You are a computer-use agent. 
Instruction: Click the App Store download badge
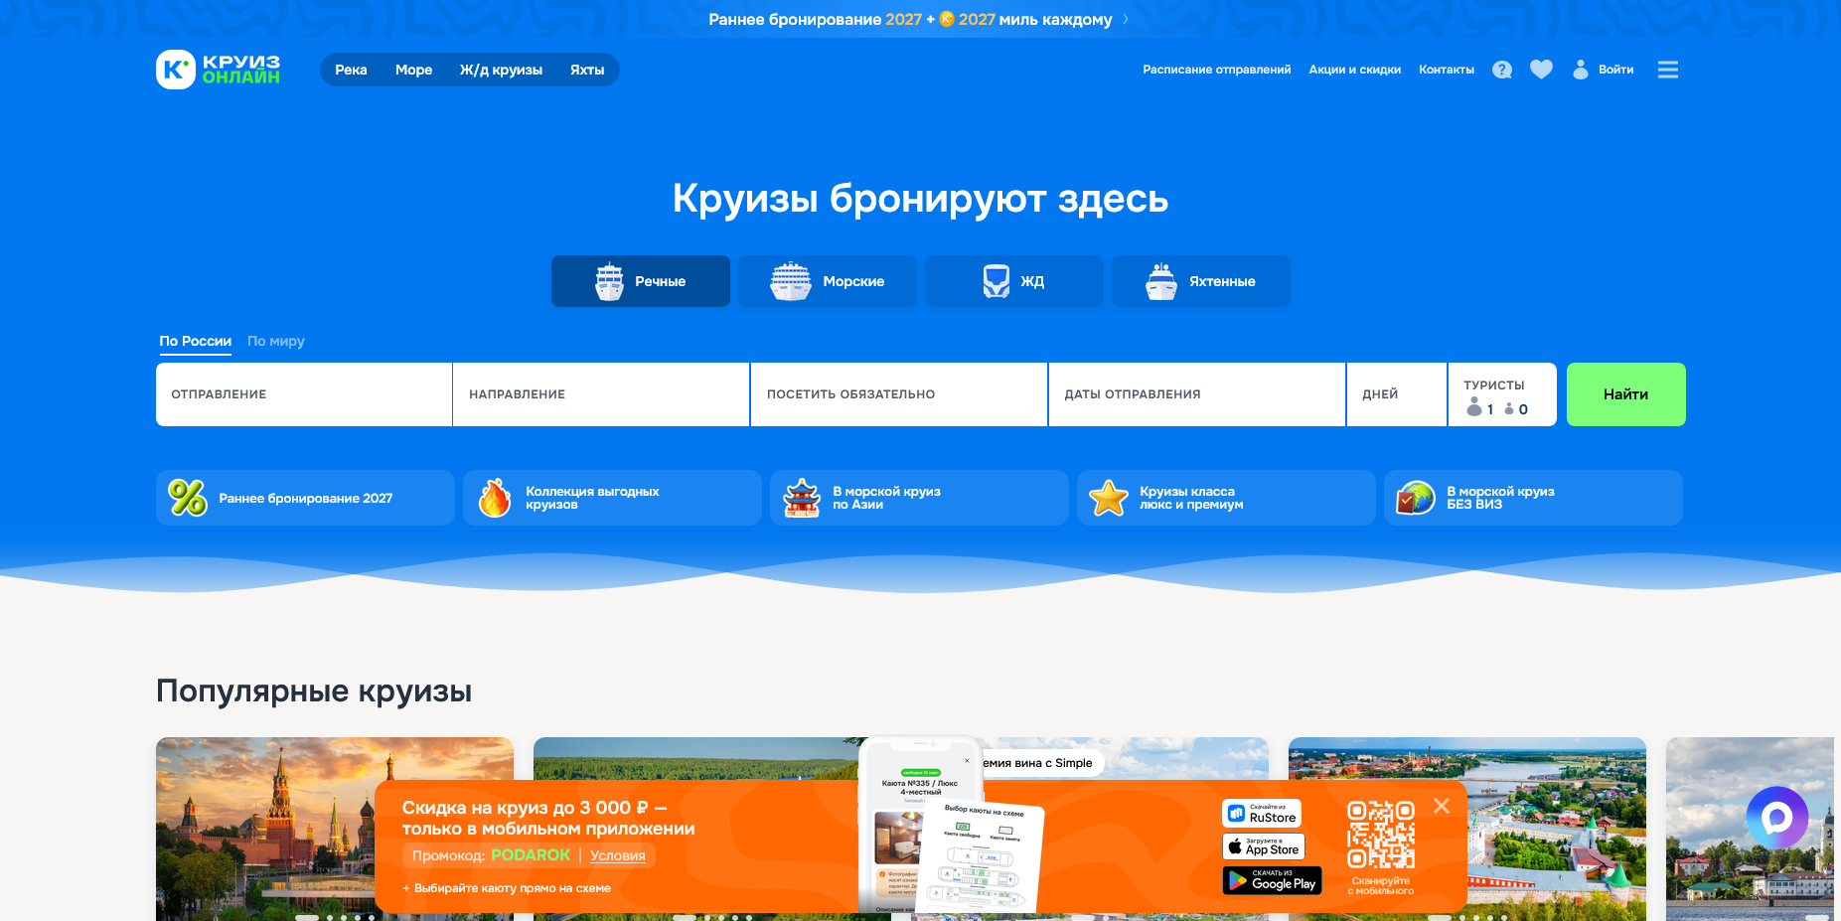pos(1264,846)
